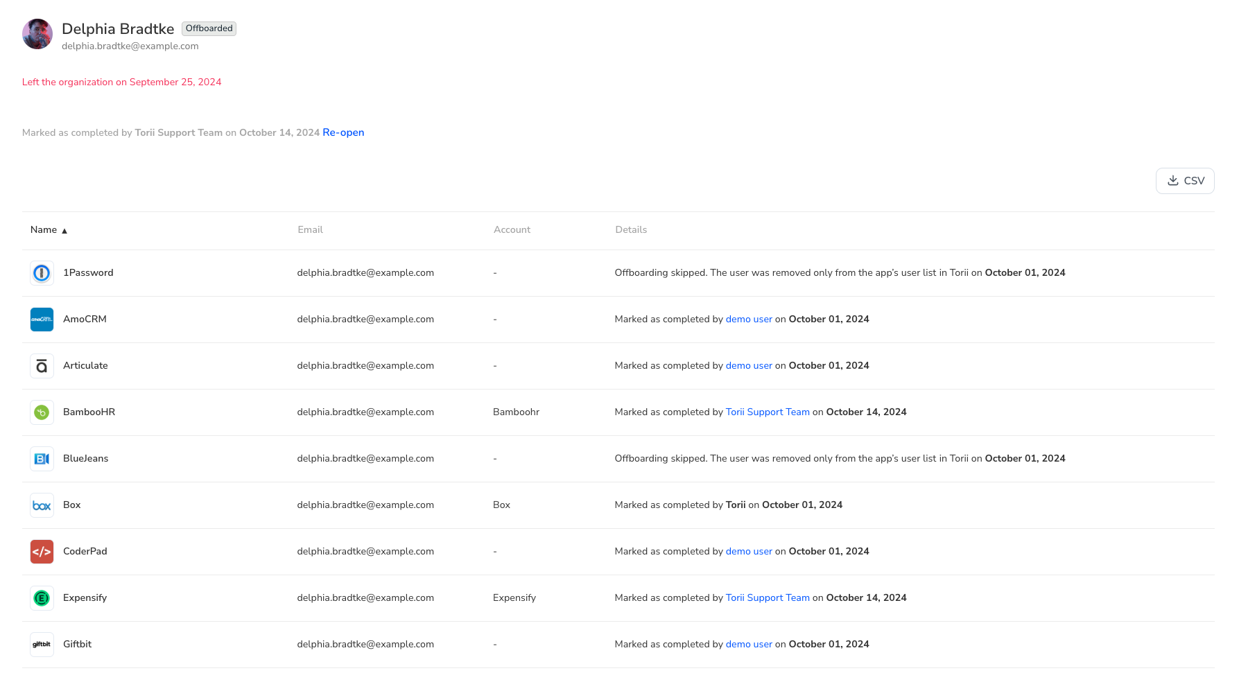Click the BambooHR app name
This screenshot has width=1239, height=673.
[x=89, y=412]
